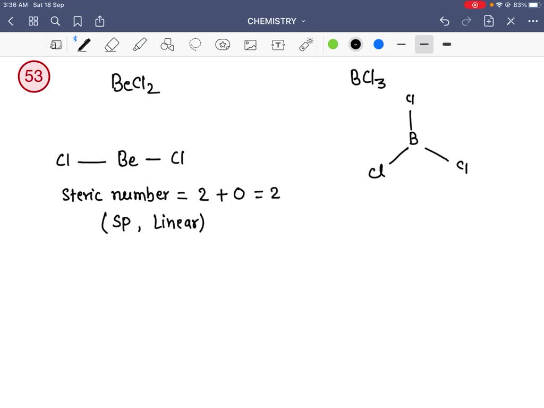
Task: Choose the Highlighter tool
Action: tap(139, 45)
